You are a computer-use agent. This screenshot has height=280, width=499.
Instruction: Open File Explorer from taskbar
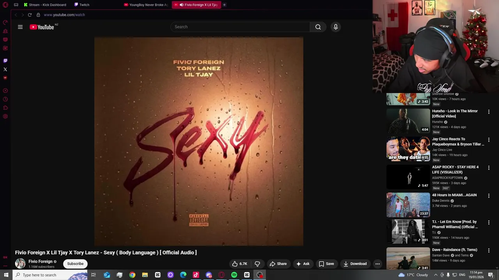(145, 275)
